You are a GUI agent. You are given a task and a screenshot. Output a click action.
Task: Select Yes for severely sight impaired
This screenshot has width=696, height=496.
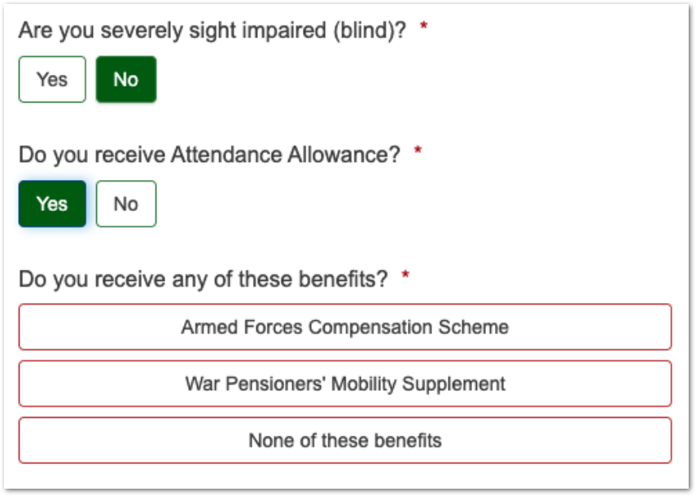pyautogui.click(x=52, y=80)
